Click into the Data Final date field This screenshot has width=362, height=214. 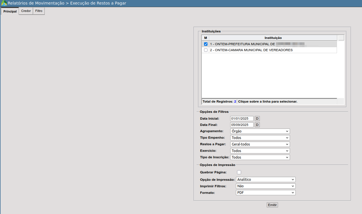pos(242,125)
